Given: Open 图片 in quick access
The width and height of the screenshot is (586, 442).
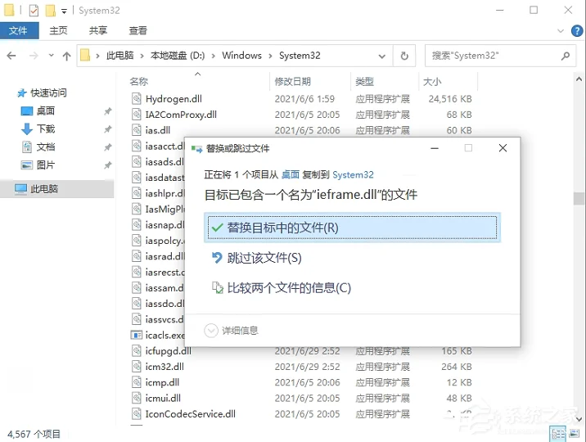Looking at the screenshot, I should (x=38, y=165).
